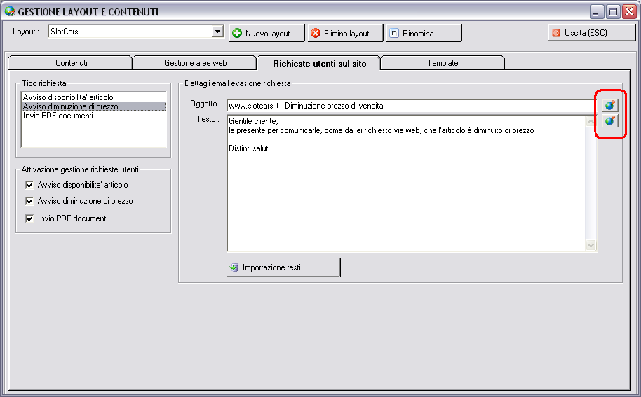This screenshot has height=397, width=641.
Task: Select the Richieste utenti sul sito tab
Action: click(319, 63)
